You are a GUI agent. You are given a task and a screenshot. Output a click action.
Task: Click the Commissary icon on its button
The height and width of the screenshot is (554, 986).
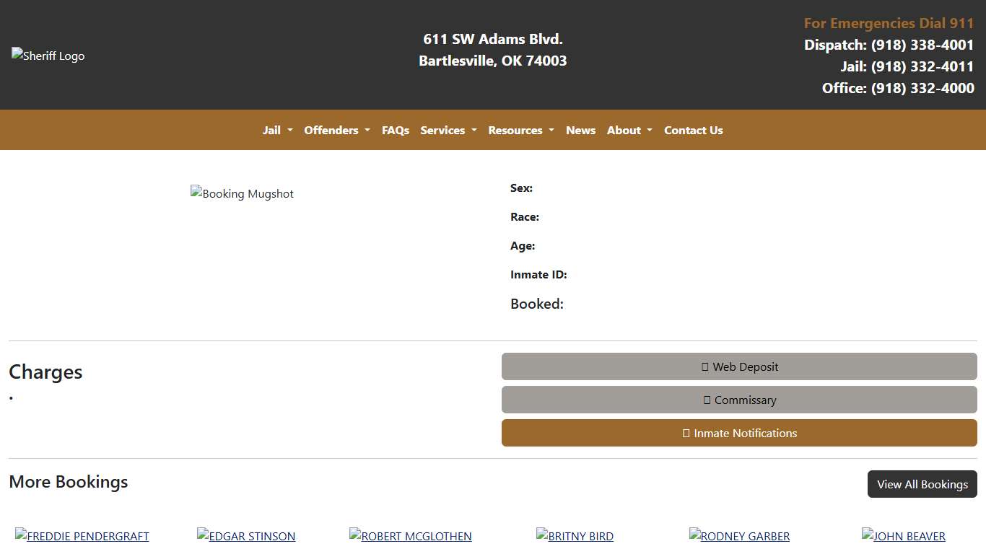(x=706, y=400)
